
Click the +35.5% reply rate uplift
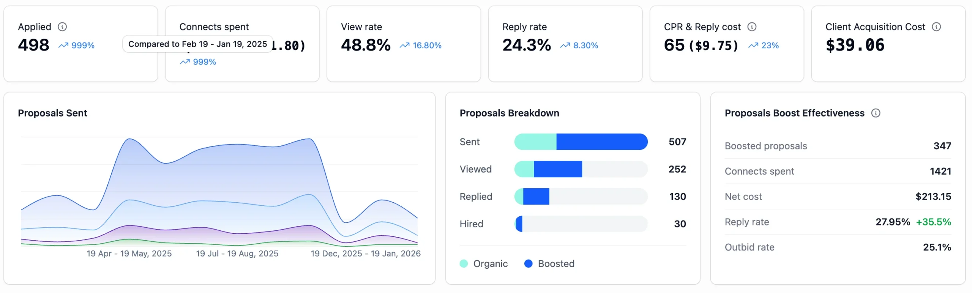(x=933, y=222)
